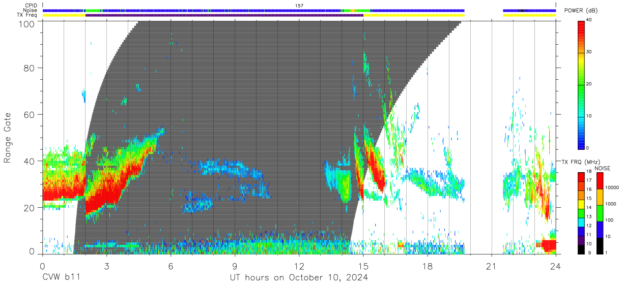Viewport: 625px width, 288px height.
Task: Click the NOISE legend title
Action: click(x=603, y=168)
